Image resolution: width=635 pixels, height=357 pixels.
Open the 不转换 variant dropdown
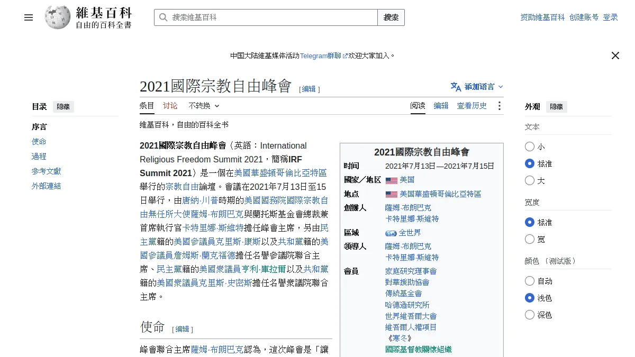(x=204, y=106)
